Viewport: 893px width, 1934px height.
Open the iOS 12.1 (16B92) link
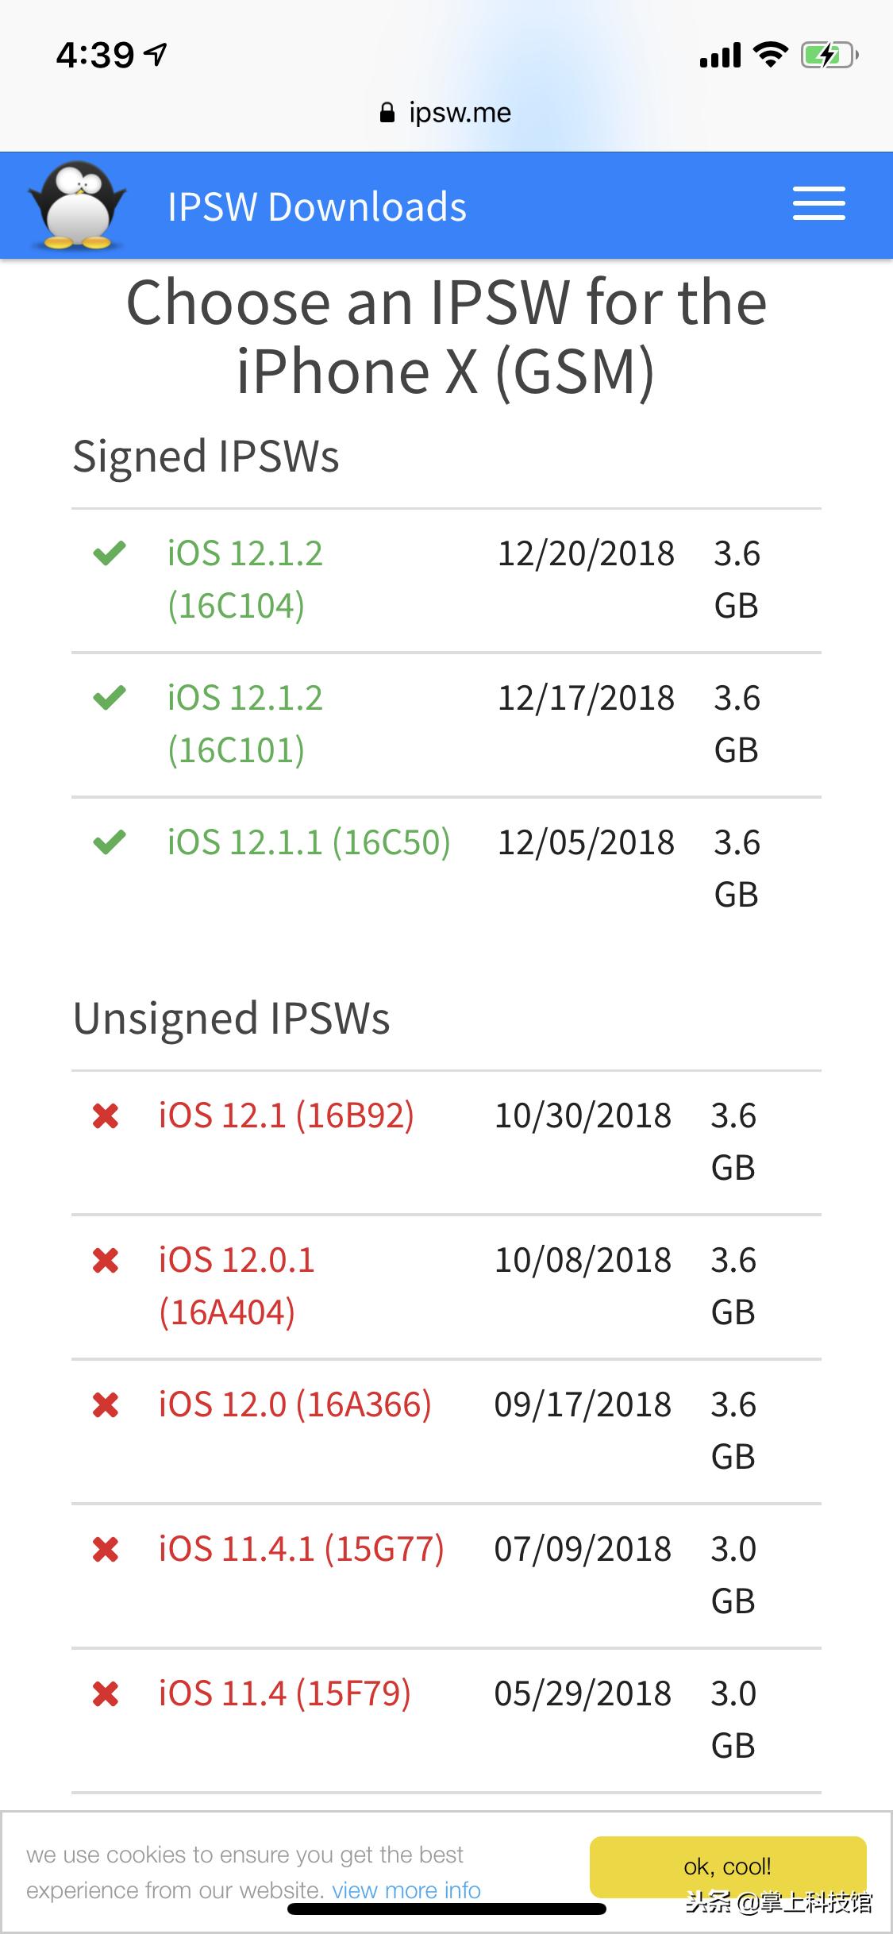[x=286, y=1115]
